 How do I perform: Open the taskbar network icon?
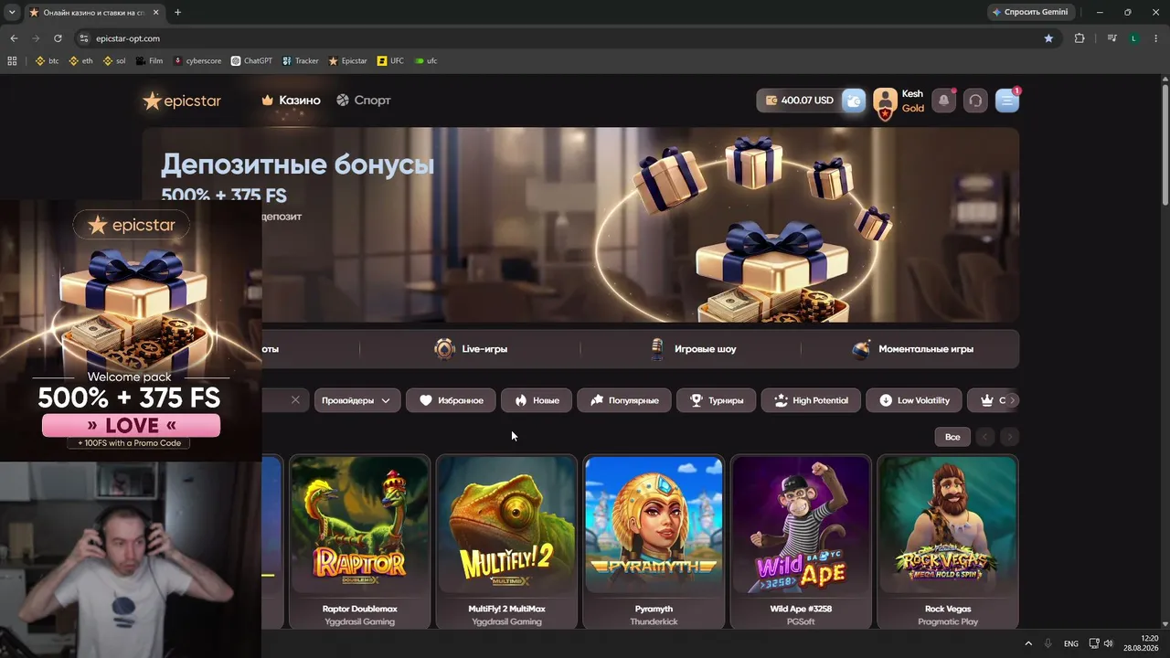tap(1094, 643)
